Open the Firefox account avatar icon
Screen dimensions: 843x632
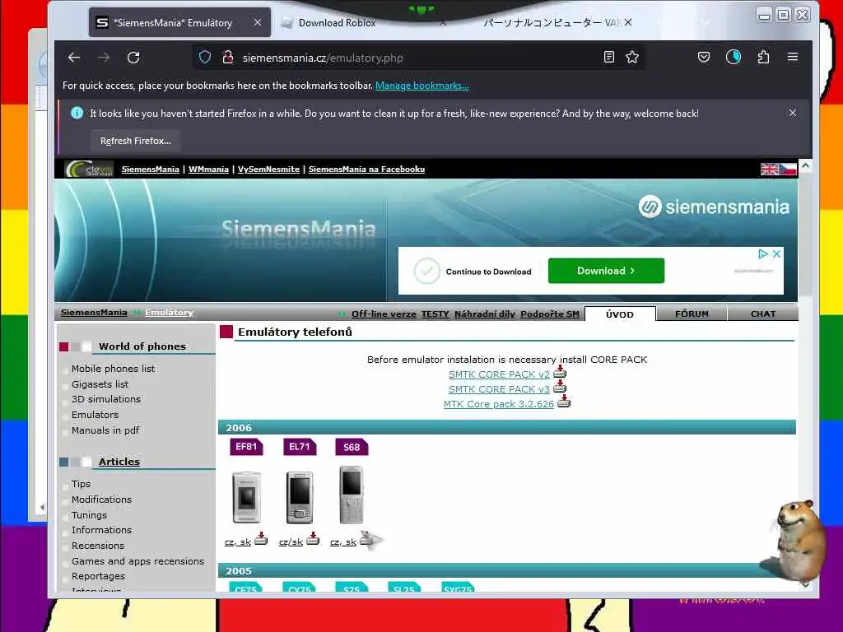pos(734,57)
